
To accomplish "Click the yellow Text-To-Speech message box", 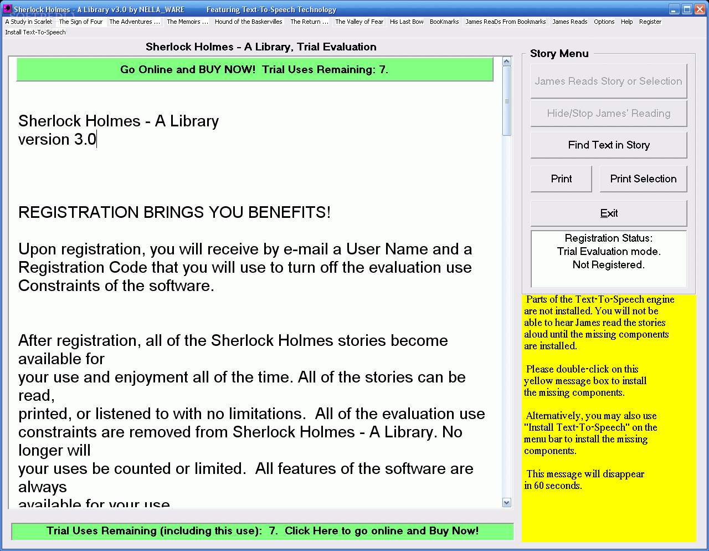I will (609, 418).
